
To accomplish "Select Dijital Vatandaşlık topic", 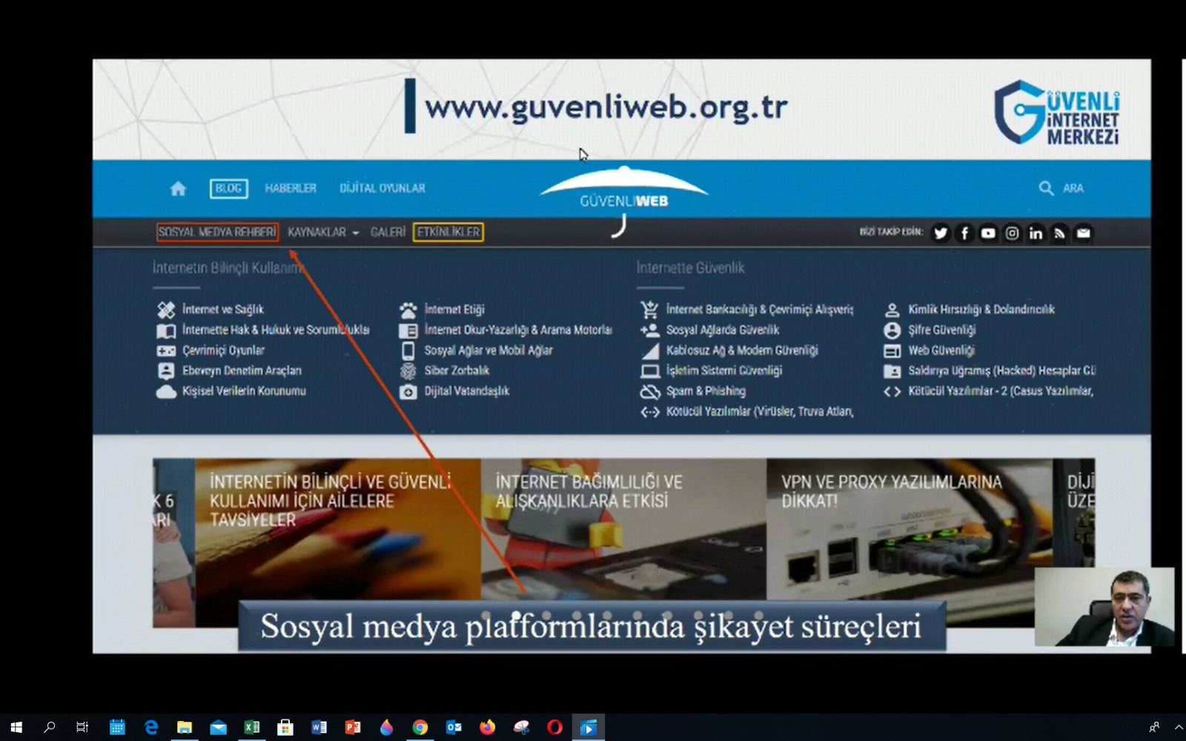I will [467, 391].
